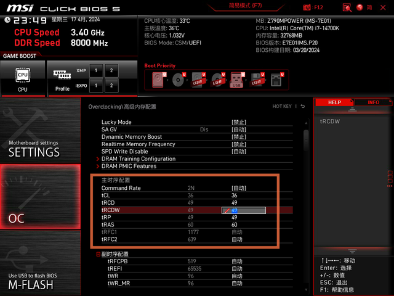Click the GAME BOOST label

pyautogui.click(x=20, y=56)
